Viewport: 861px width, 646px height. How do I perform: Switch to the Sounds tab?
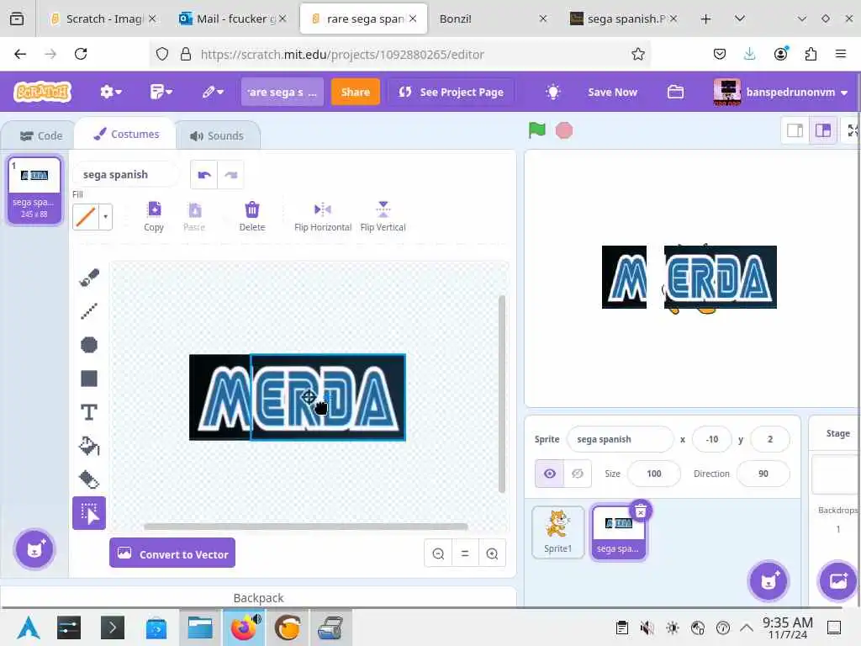[217, 135]
